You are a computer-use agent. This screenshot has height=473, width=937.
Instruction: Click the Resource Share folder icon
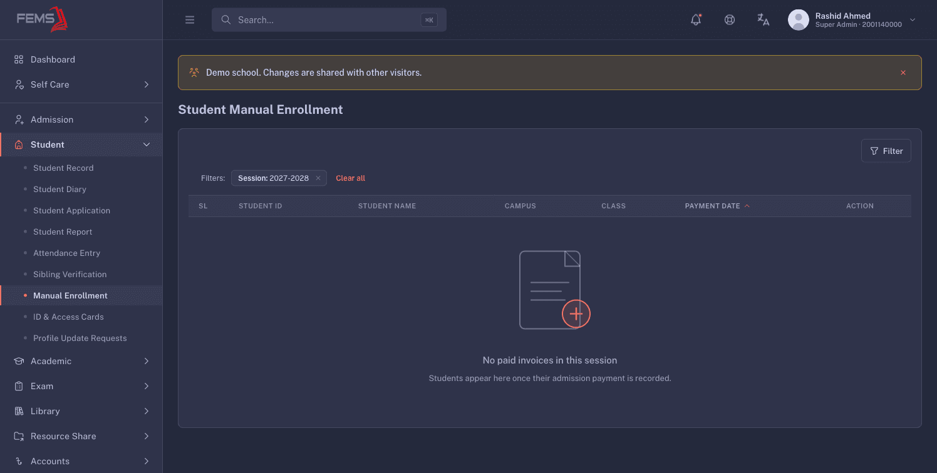click(19, 436)
